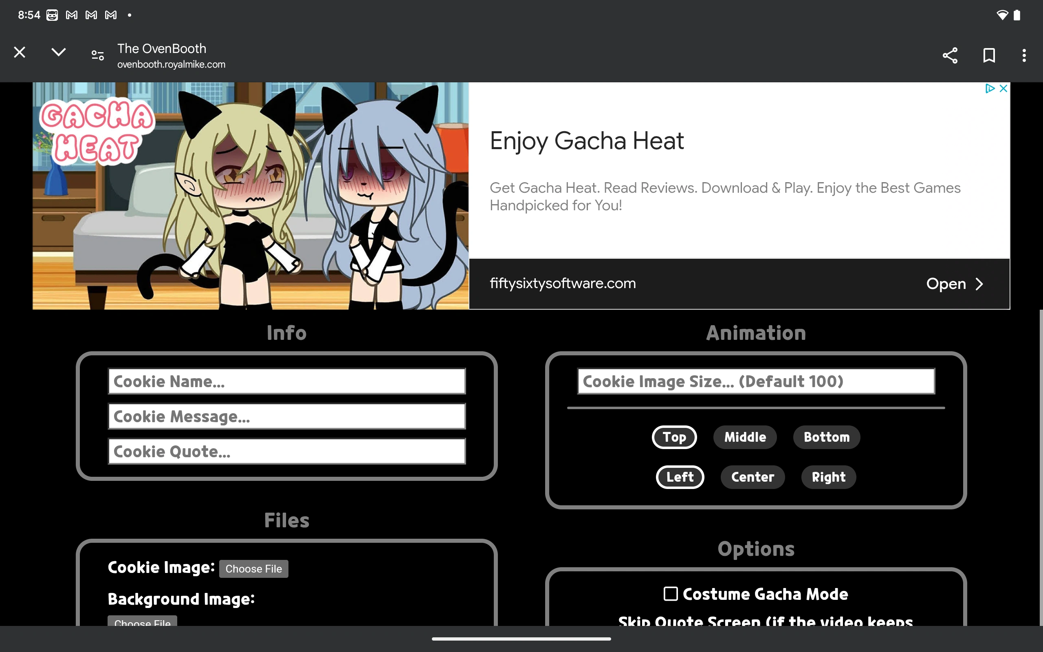1043x652 pixels.
Task: Minimize tab with the down chevron
Action: 59,53
